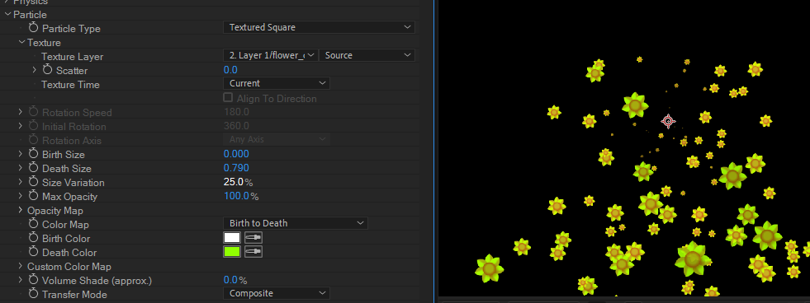Expand the Volume Shade property
The image size is (810, 303).
pos(21,280)
